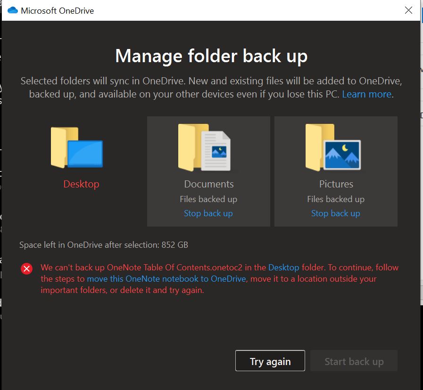
Task: Click the 'Manage folder back up' heading
Action: click(x=211, y=56)
